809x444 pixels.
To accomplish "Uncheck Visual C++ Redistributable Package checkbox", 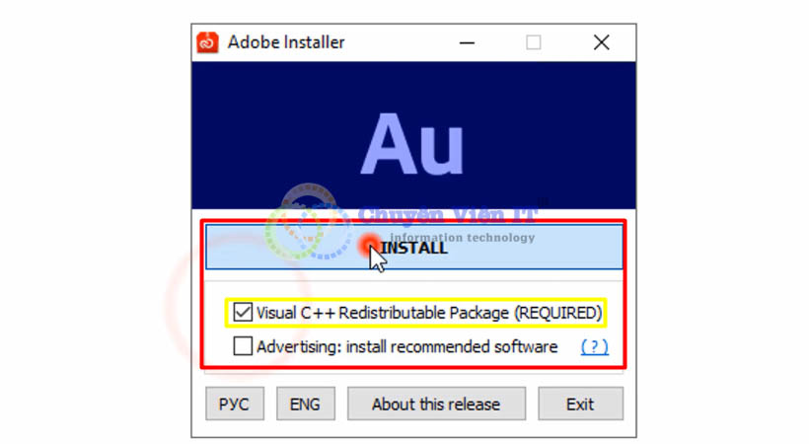I will [x=243, y=312].
